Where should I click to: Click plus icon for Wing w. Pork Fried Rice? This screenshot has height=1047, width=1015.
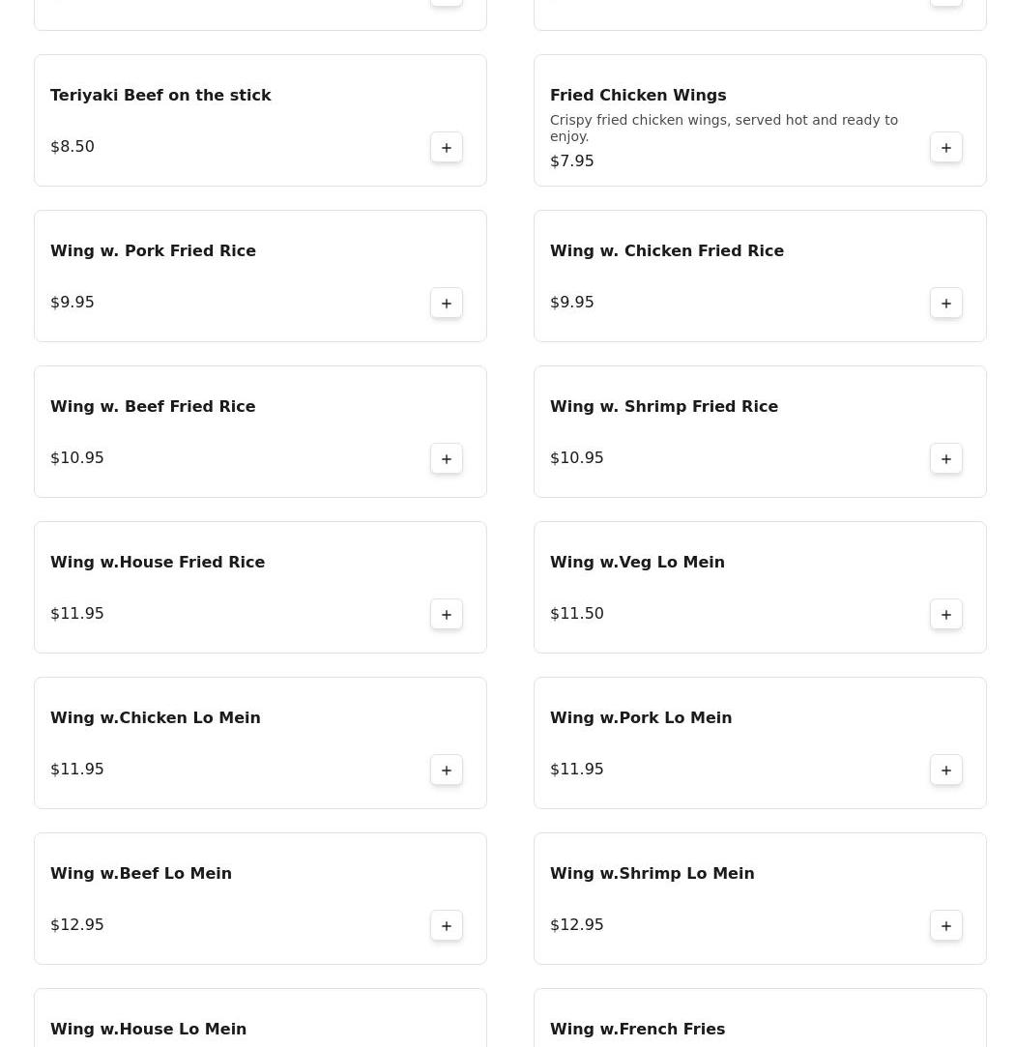pyautogui.click(x=446, y=304)
